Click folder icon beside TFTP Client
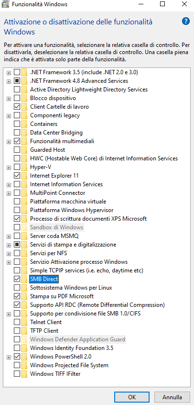Screen dimensions: 194x405 pos(24,331)
